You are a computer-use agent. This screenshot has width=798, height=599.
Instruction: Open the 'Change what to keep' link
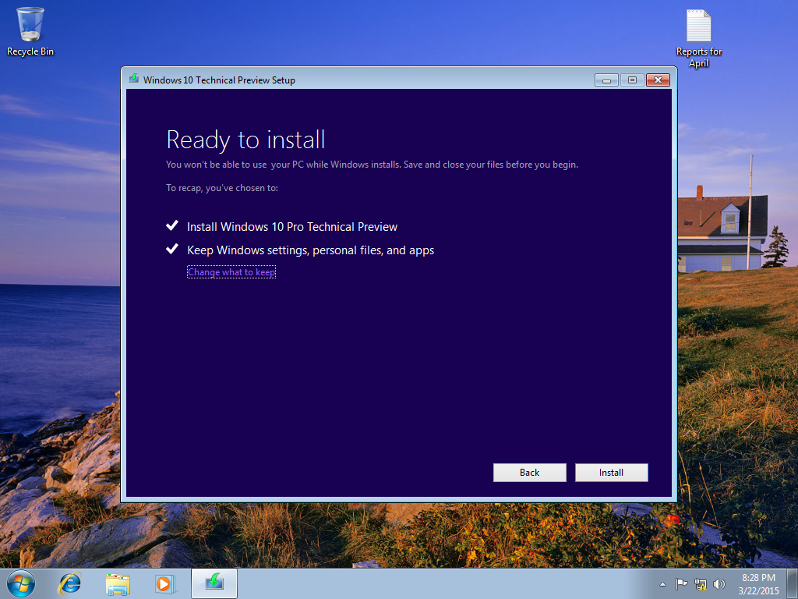coord(231,272)
